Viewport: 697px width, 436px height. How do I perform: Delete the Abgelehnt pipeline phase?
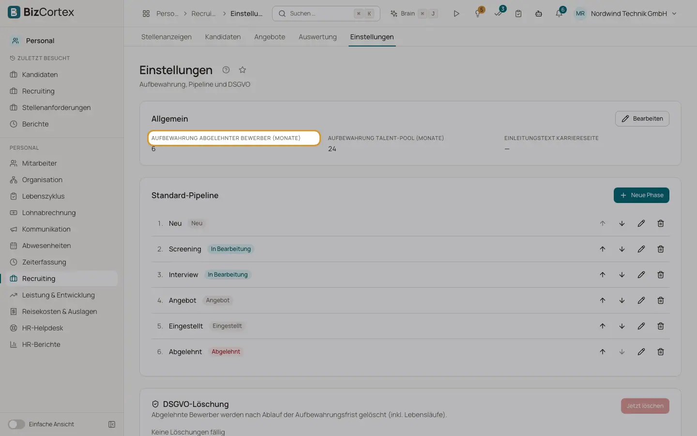pos(661,352)
